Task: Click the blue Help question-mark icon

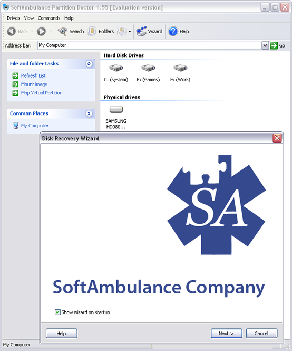Action: 173,31
